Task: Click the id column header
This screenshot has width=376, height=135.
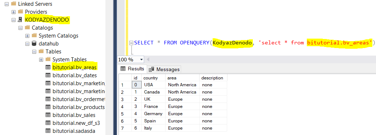Action: [137, 78]
